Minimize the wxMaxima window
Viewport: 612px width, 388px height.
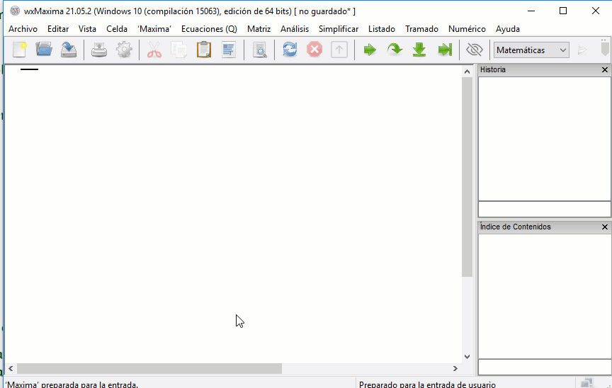click(x=531, y=11)
